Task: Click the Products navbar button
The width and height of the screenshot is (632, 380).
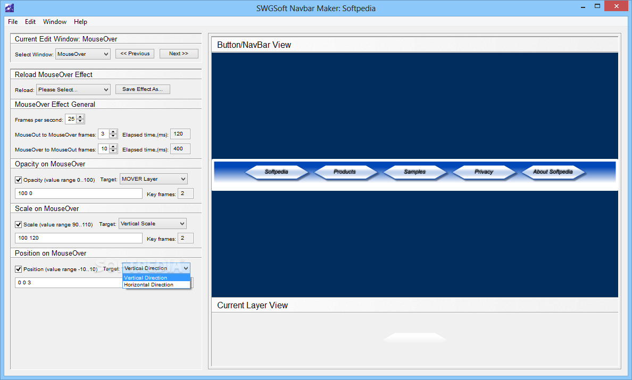Action: (x=345, y=172)
